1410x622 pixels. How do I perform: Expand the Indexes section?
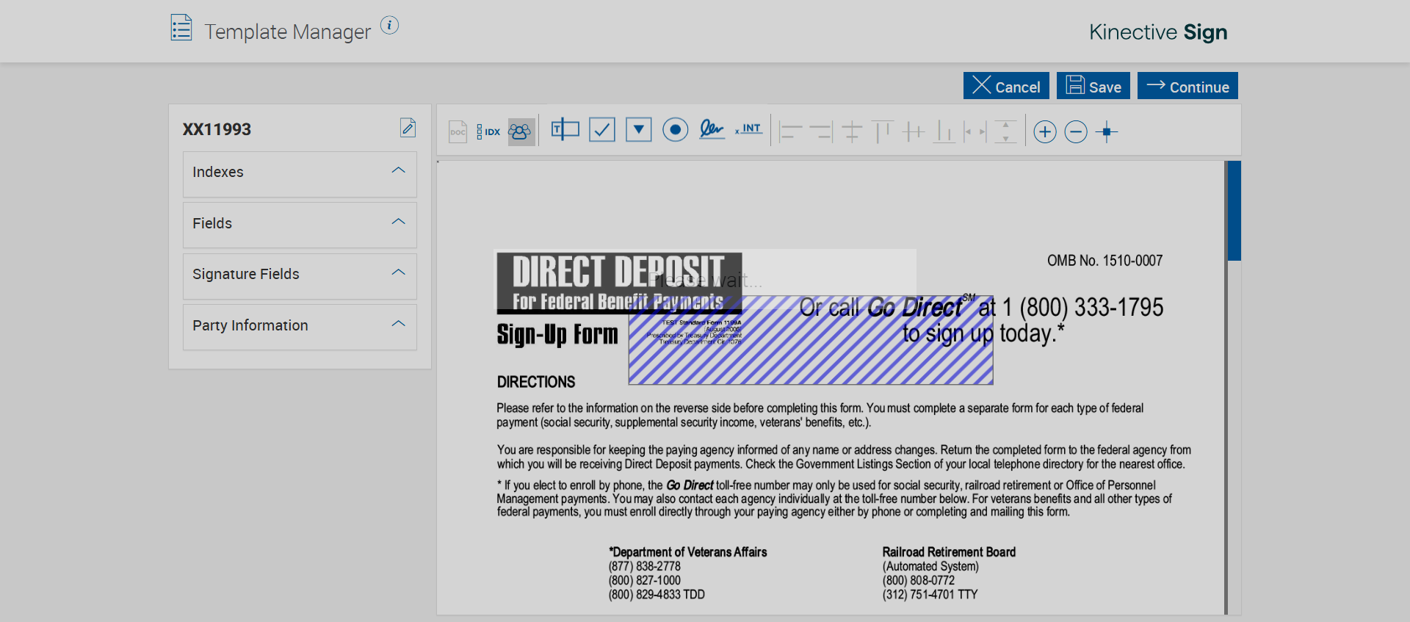[x=300, y=174]
